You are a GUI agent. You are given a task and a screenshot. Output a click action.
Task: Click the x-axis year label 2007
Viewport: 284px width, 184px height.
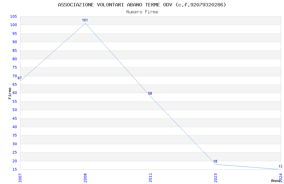[20, 178]
